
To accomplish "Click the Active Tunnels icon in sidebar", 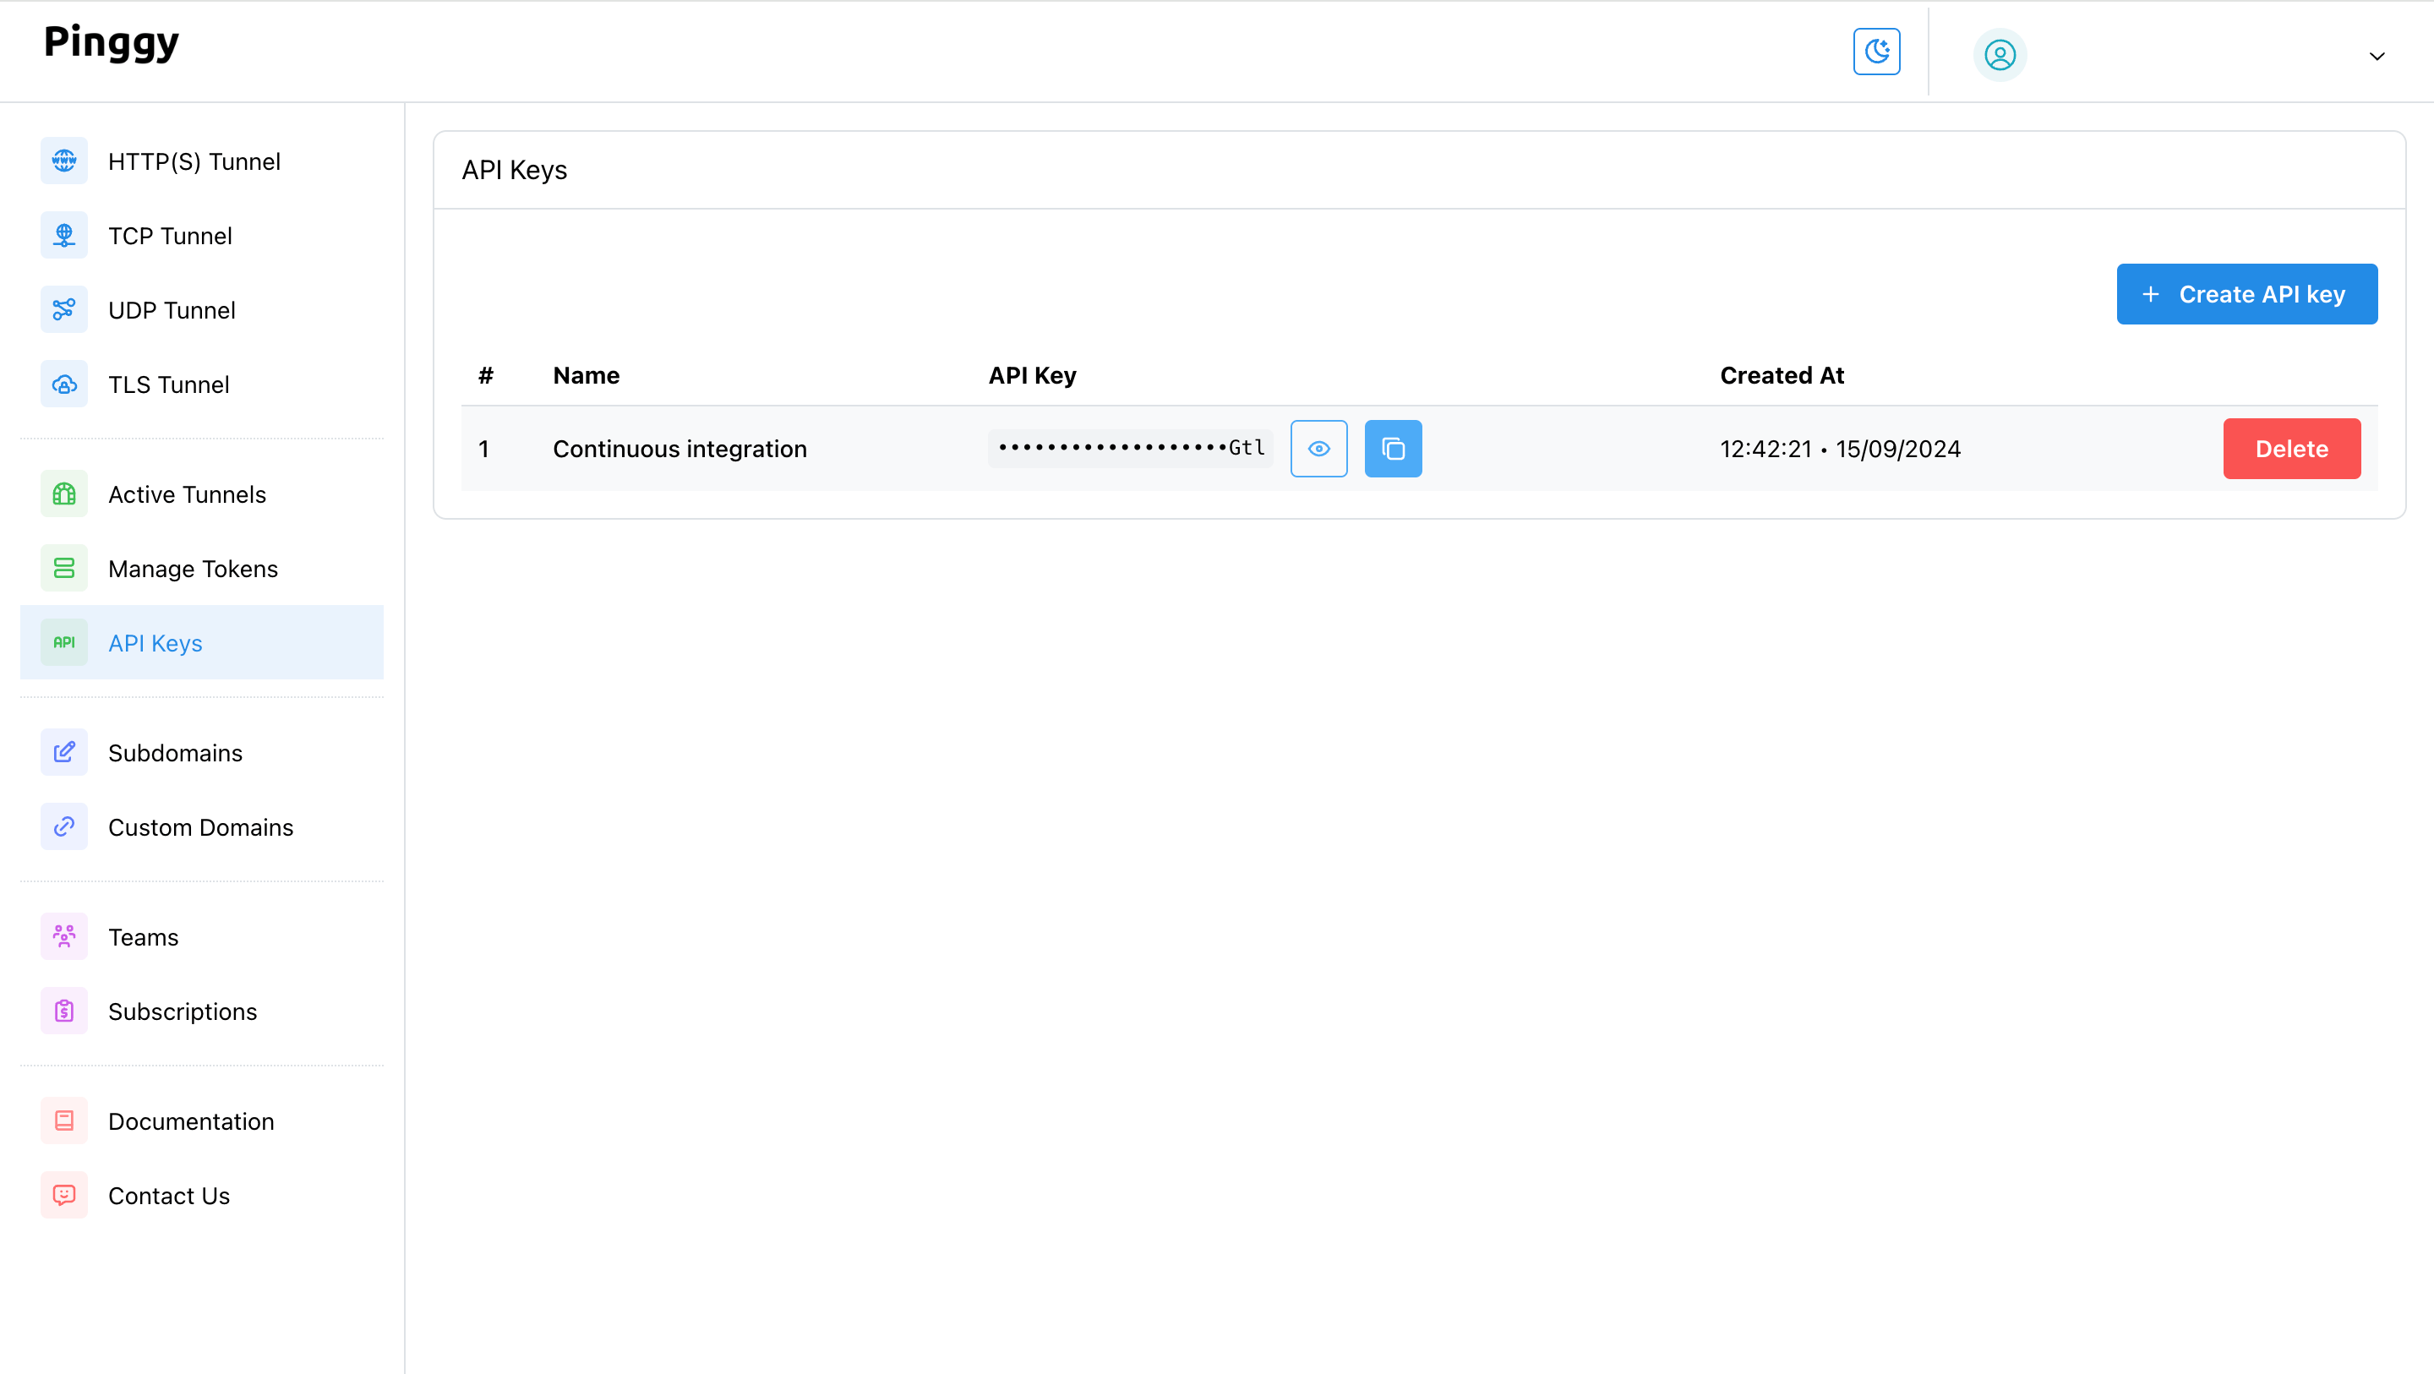I will point(63,495).
